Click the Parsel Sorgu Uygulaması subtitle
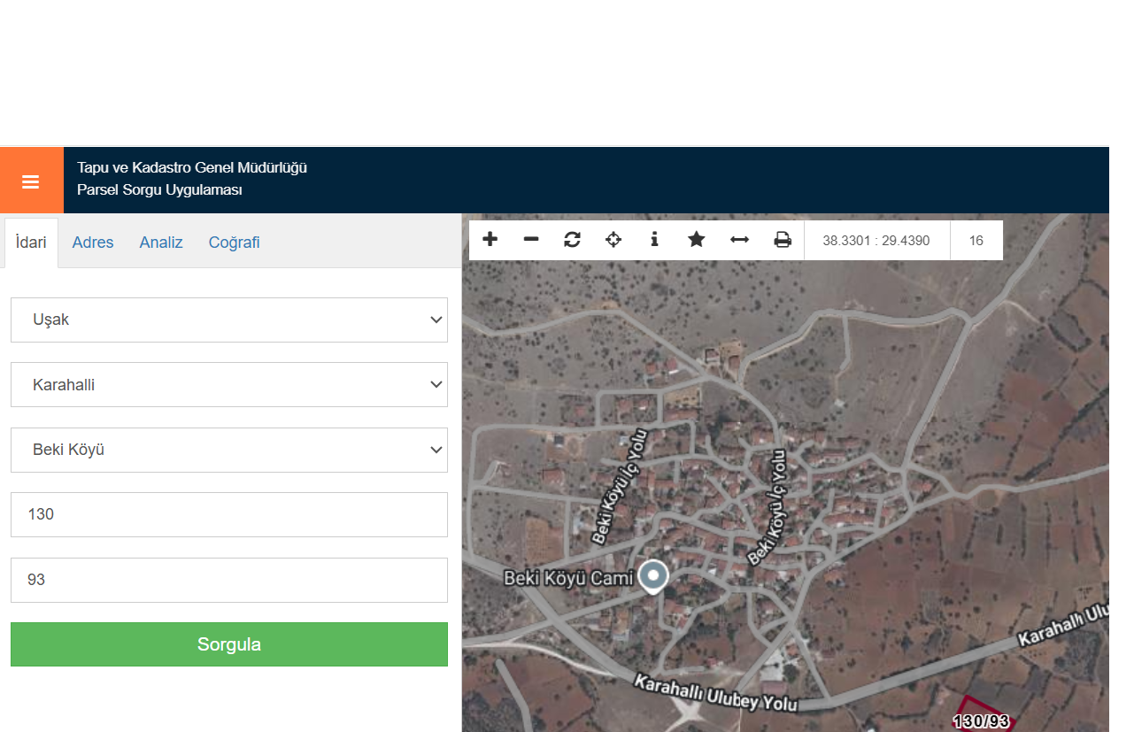 pos(159,189)
